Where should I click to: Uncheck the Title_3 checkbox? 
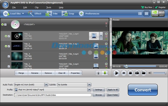pyautogui.click(x=9, y=66)
